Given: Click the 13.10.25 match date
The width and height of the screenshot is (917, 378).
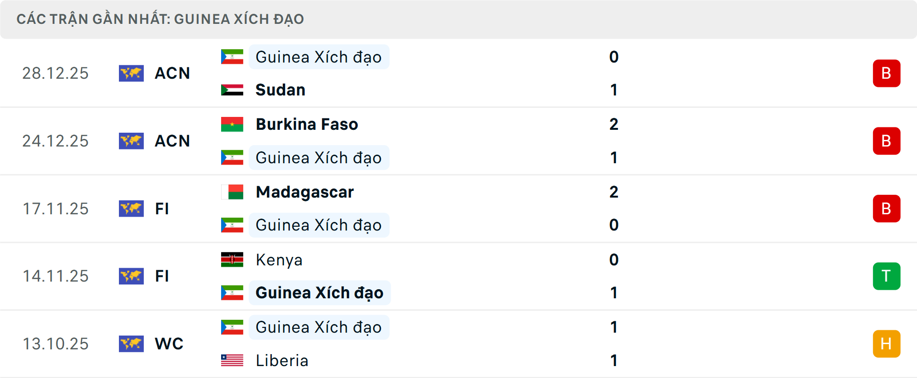Looking at the screenshot, I should tap(55, 344).
